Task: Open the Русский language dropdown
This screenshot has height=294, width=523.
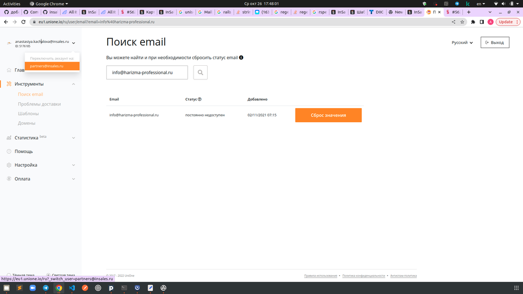Action: coord(462,43)
